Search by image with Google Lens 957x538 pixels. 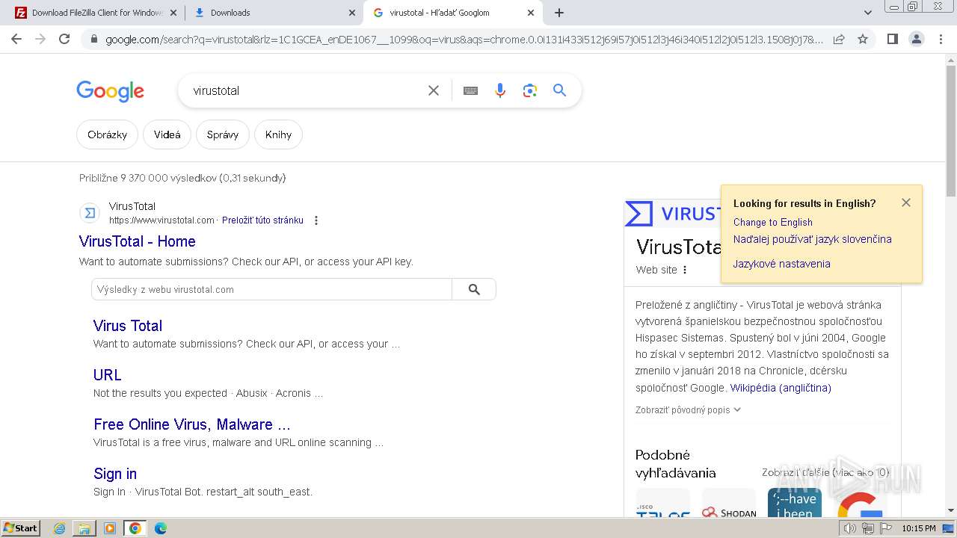530,90
